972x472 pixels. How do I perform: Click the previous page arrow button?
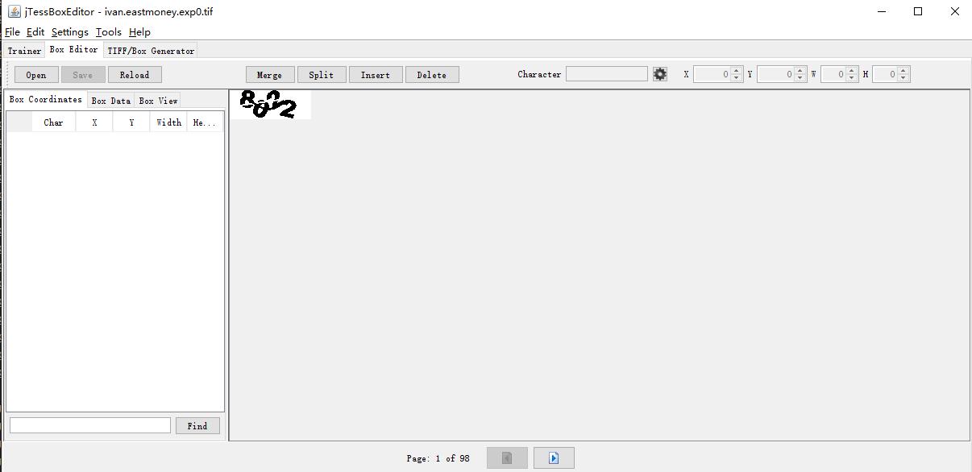coord(507,458)
